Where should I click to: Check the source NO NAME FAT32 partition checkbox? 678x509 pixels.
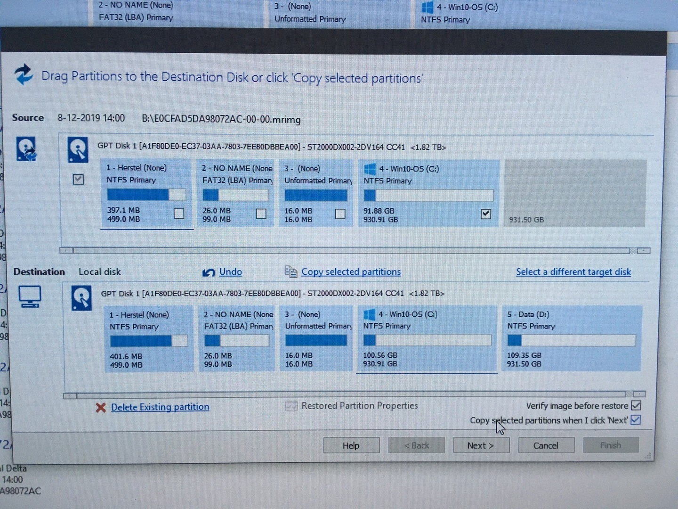coord(261,214)
